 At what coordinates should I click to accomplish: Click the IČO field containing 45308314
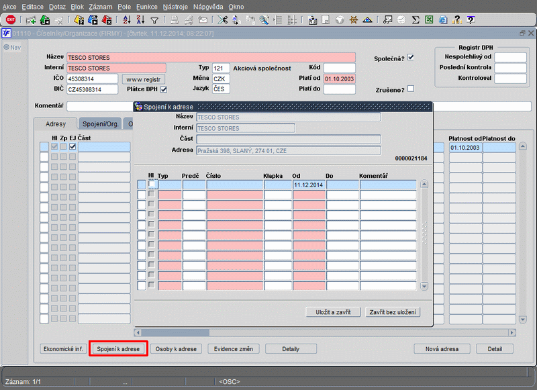coord(92,79)
